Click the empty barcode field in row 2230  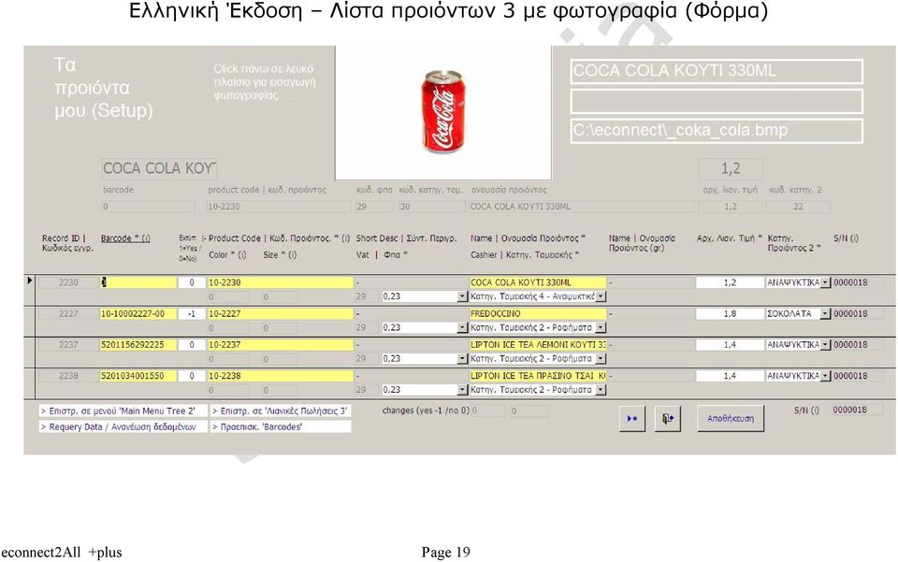click(x=138, y=282)
